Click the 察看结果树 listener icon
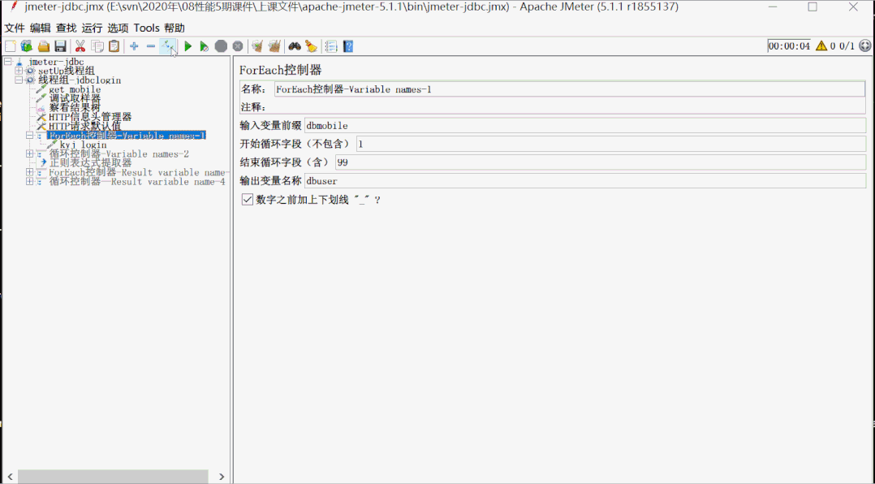The width and height of the screenshot is (875, 484). [x=41, y=108]
